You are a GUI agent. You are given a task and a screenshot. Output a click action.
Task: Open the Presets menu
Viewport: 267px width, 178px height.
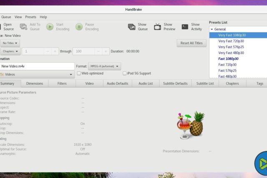point(30,17)
